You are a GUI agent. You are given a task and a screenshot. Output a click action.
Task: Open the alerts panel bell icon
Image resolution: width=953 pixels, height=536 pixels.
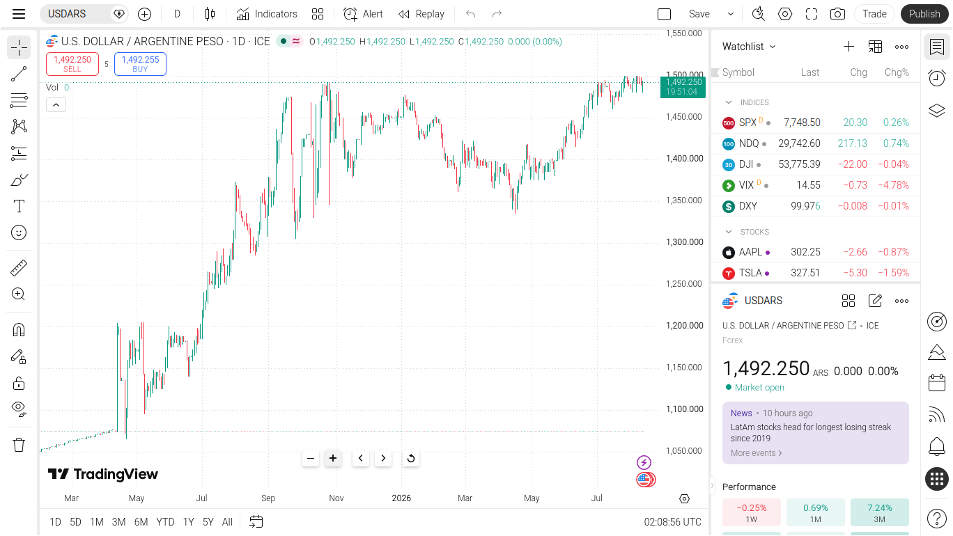point(937,446)
